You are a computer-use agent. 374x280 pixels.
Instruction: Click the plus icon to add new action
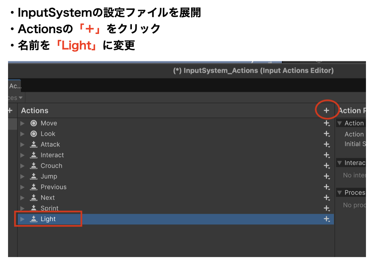click(x=327, y=110)
